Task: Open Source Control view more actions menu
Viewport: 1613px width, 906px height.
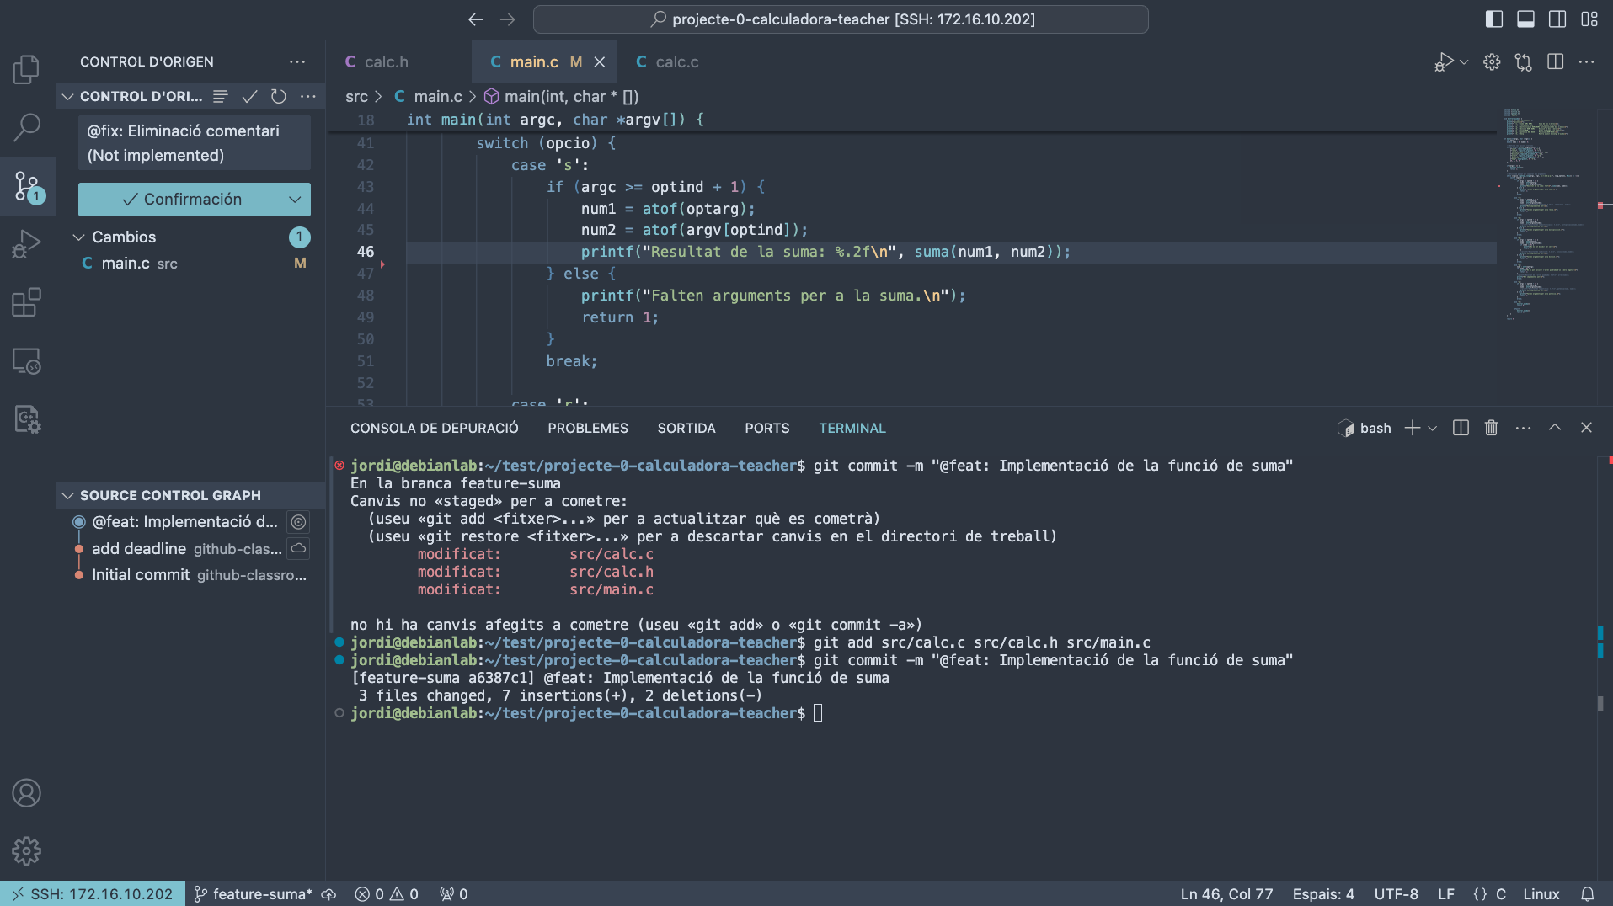Action: coord(297,61)
